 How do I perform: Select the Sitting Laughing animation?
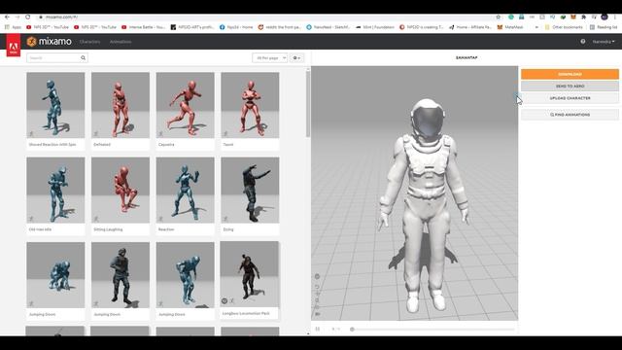(x=121, y=195)
